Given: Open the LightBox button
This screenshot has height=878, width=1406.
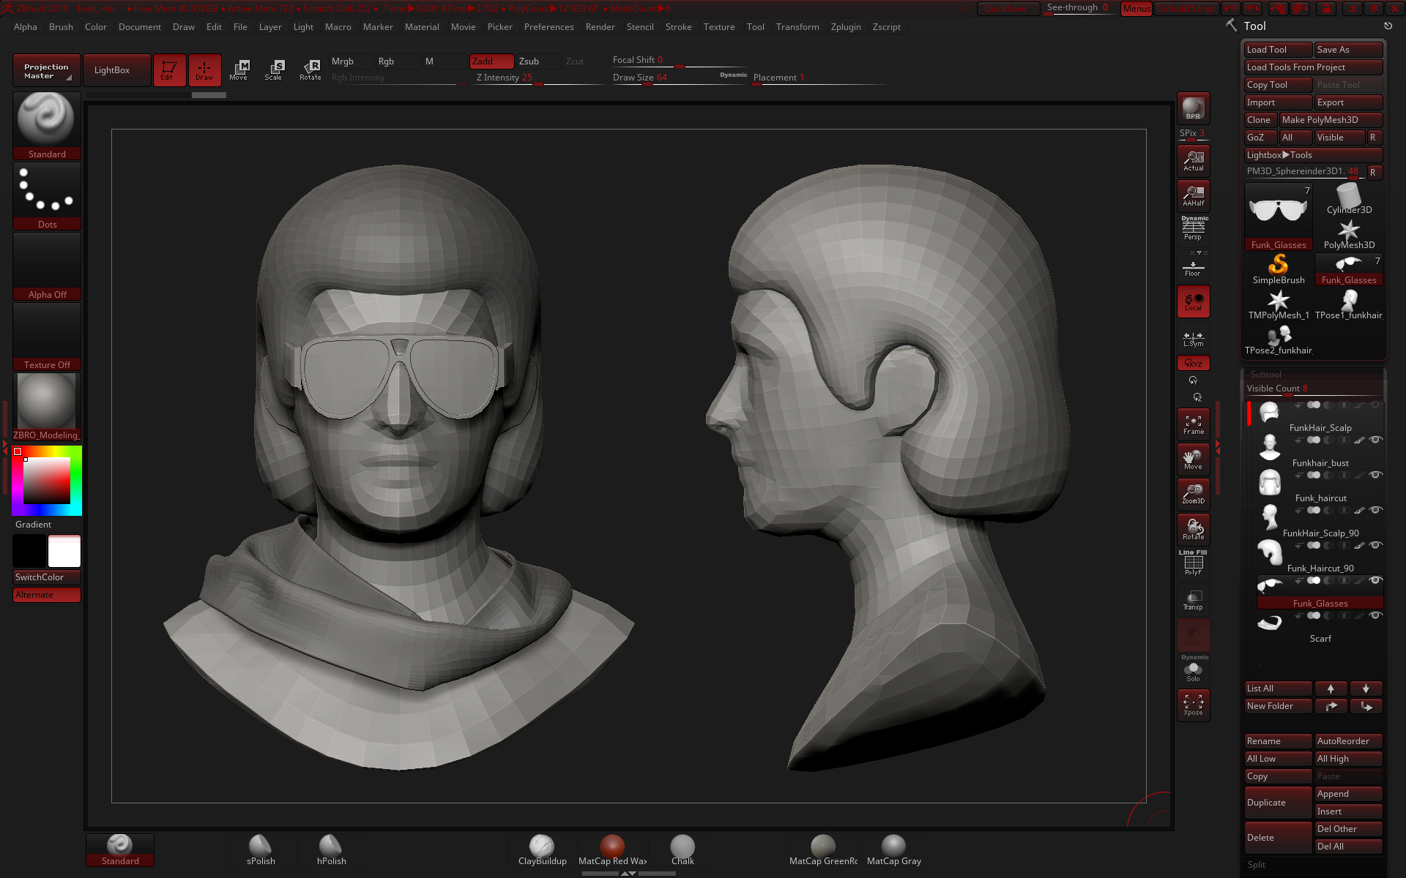Looking at the screenshot, I should tap(117, 70).
